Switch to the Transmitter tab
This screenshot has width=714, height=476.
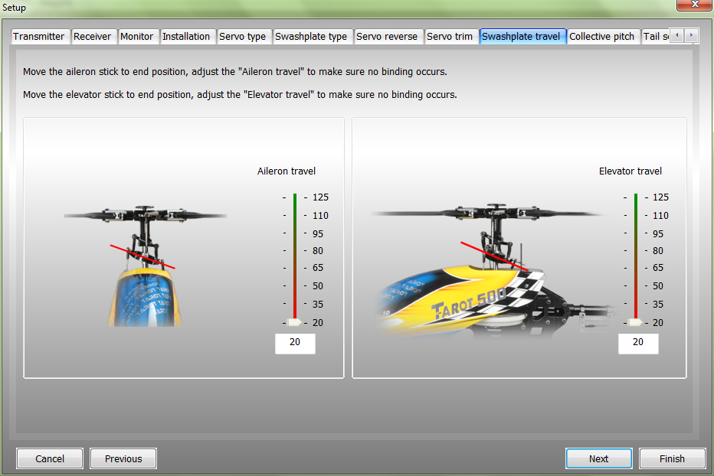click(39, 37)
